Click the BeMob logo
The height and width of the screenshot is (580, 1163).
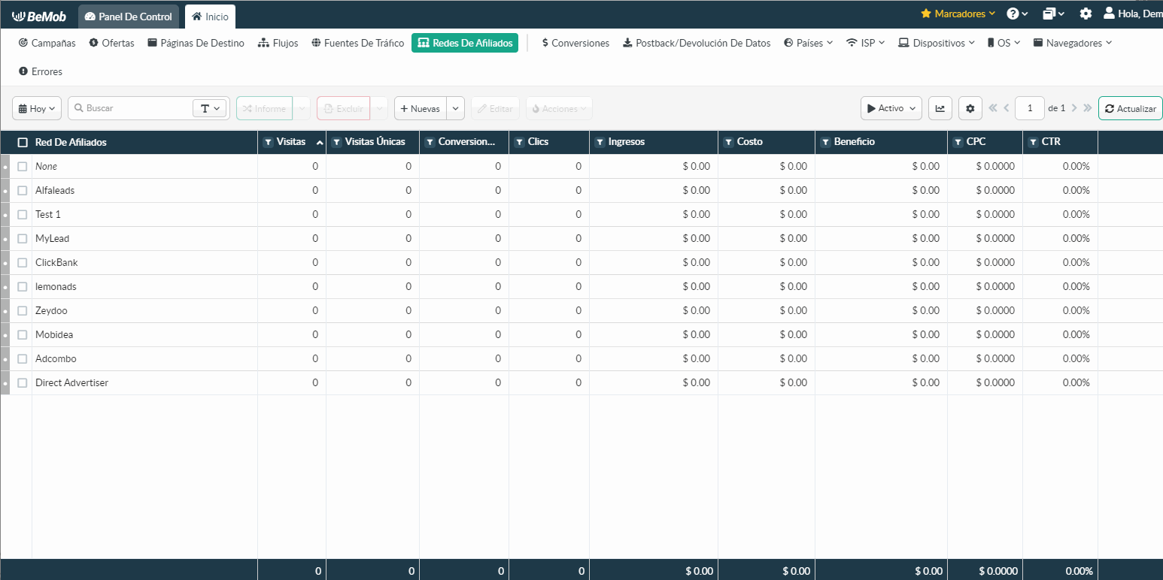click(38, 16)
